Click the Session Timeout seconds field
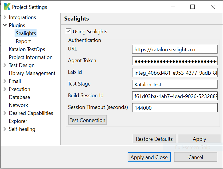Screen dimensions: 223x169 175,108
